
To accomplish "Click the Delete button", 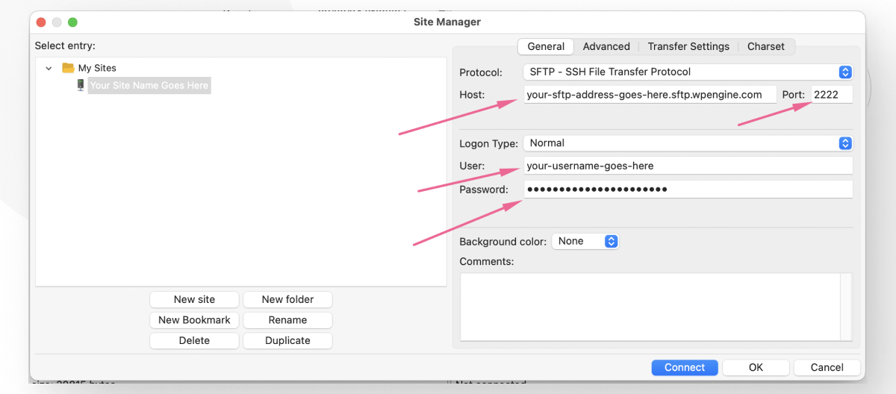I will click(x=194, y=340).
